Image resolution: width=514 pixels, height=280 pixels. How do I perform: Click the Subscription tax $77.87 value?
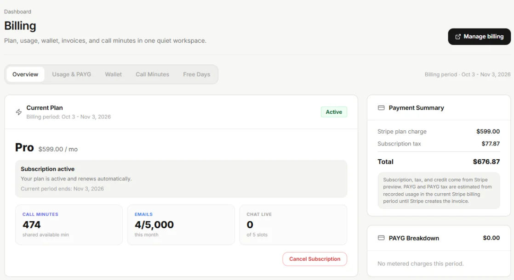491,144
